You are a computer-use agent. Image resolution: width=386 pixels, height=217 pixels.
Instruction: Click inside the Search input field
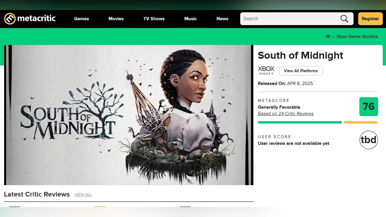[x=289, y=19]
